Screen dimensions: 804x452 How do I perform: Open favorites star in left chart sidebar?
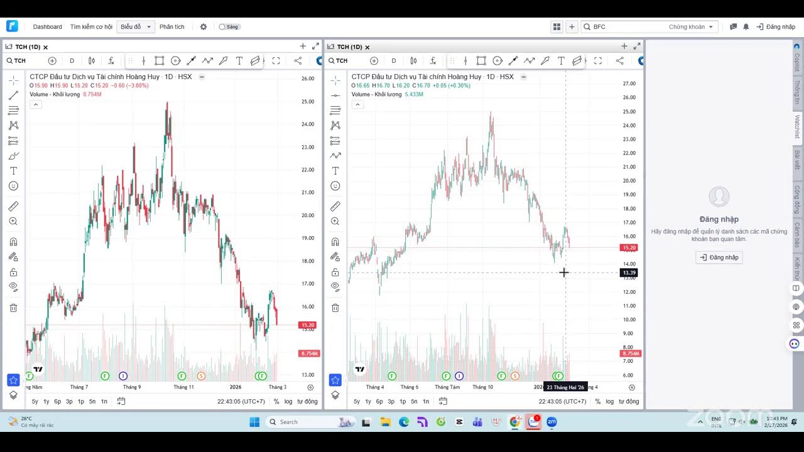click(x=13, y=380)
